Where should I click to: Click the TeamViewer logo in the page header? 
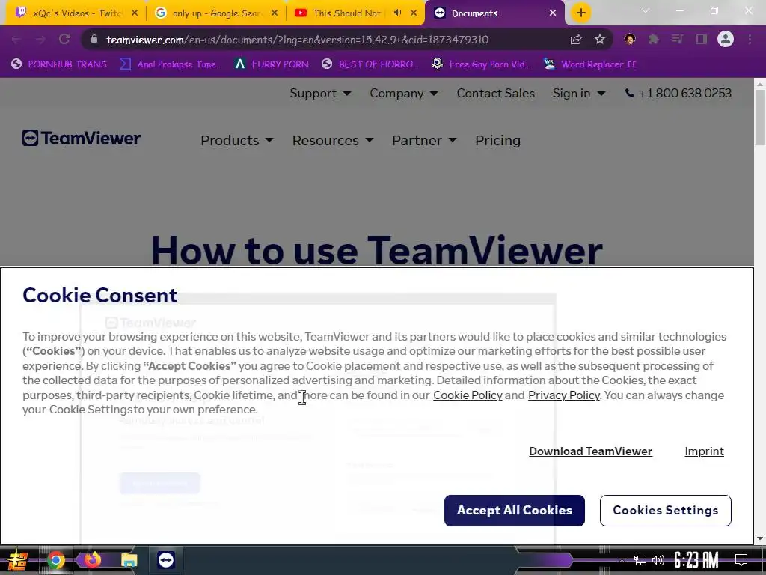tap(81, 138)
